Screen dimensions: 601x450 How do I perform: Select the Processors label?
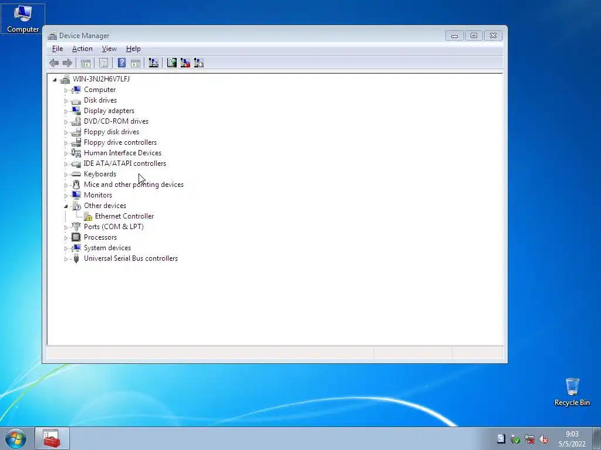100,237
